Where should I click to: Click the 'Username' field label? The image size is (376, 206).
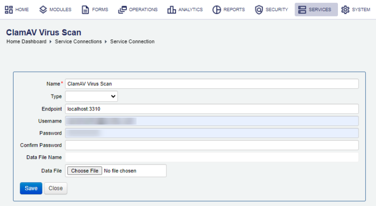[50, 121]
